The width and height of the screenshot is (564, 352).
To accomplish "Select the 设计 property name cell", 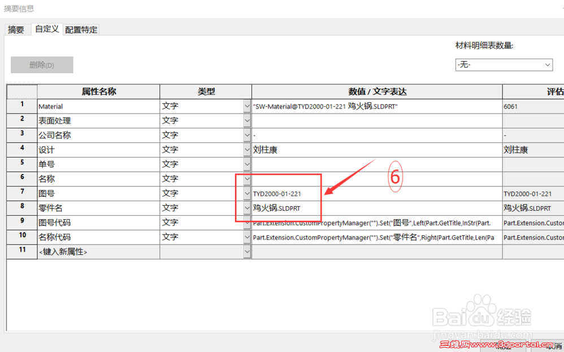I will click(98, 150).
